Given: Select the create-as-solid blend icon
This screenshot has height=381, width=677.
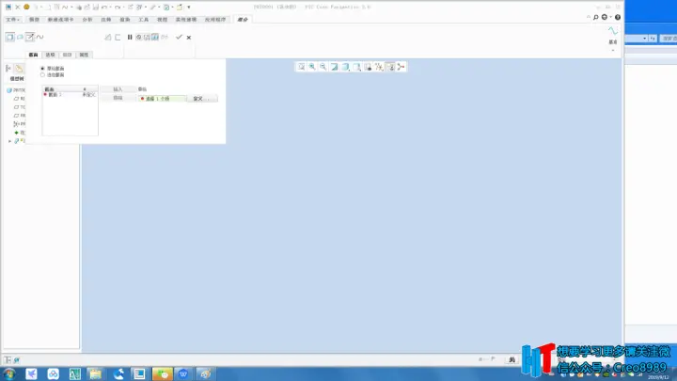Looking at the screenshot, I should coord(10,37).
